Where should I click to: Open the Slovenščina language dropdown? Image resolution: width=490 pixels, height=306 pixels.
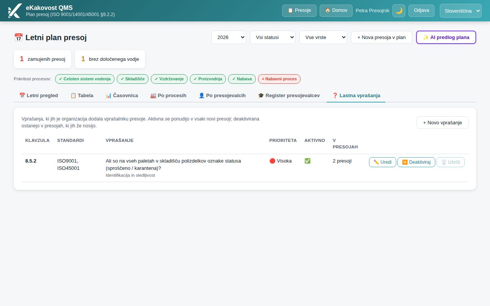coord(461,11)
